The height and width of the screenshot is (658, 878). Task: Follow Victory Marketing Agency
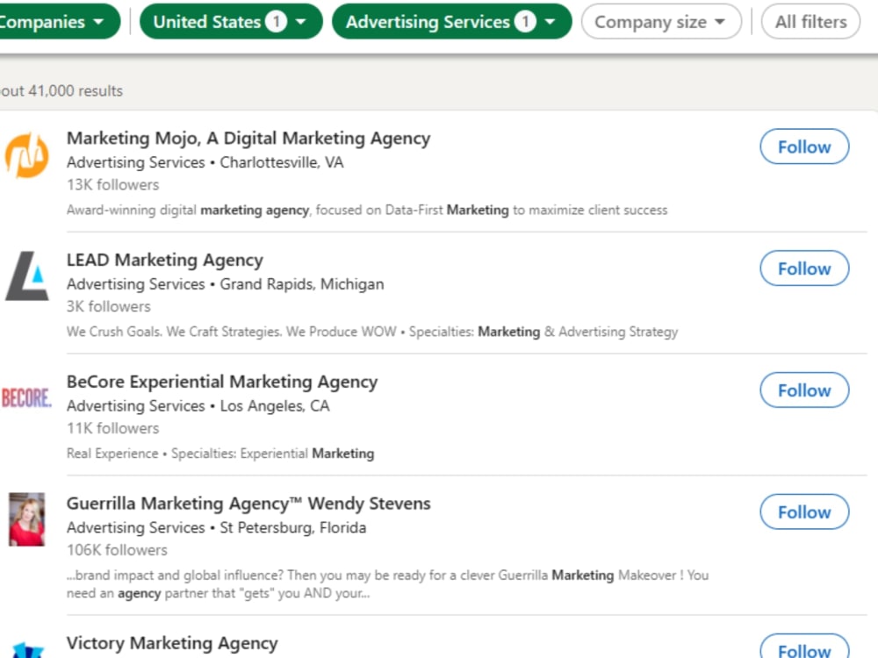[804, 647]
